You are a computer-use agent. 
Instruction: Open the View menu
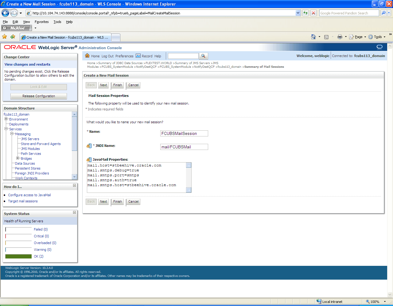click(26, 22)
